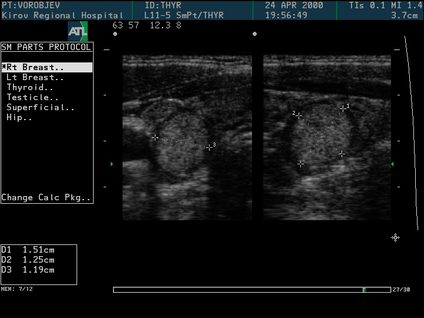
Task: Click caliper marker 2 on right image
Action: click(x=299, y=116)
